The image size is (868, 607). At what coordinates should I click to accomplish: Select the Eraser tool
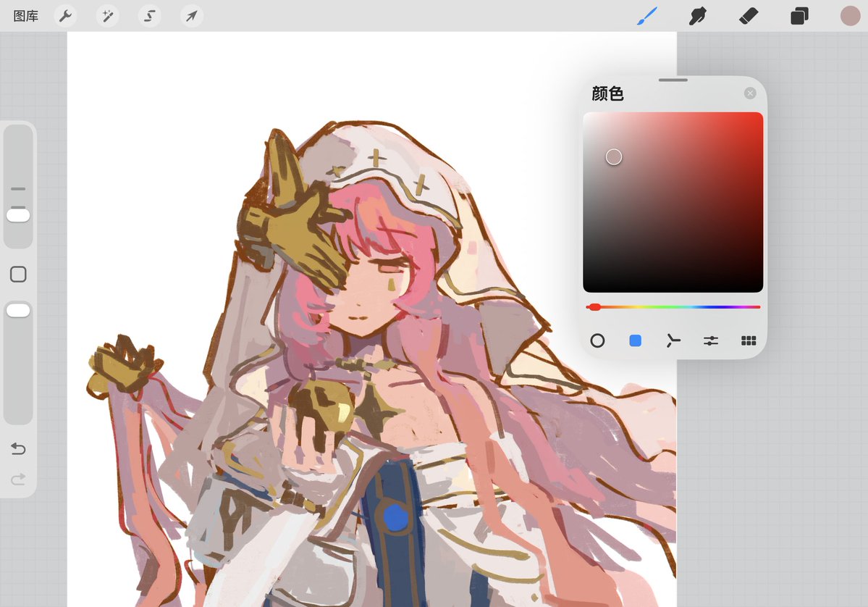tap(749, 16)
